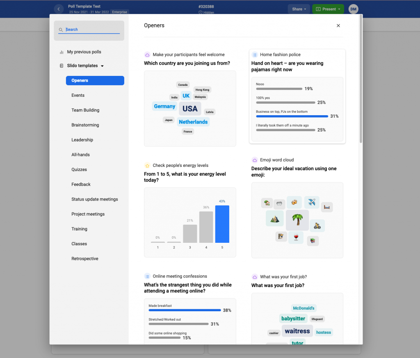Expand the Share dropdown

pyautogui.click(x=299, y=9)
